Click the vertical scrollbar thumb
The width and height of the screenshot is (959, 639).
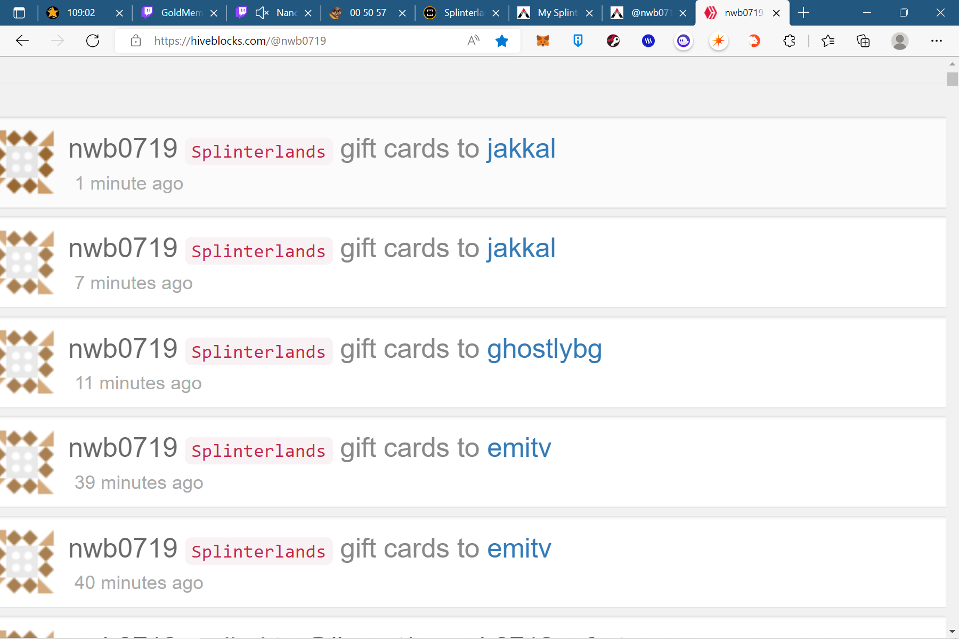pyautogui.click(x=952, y=79)
